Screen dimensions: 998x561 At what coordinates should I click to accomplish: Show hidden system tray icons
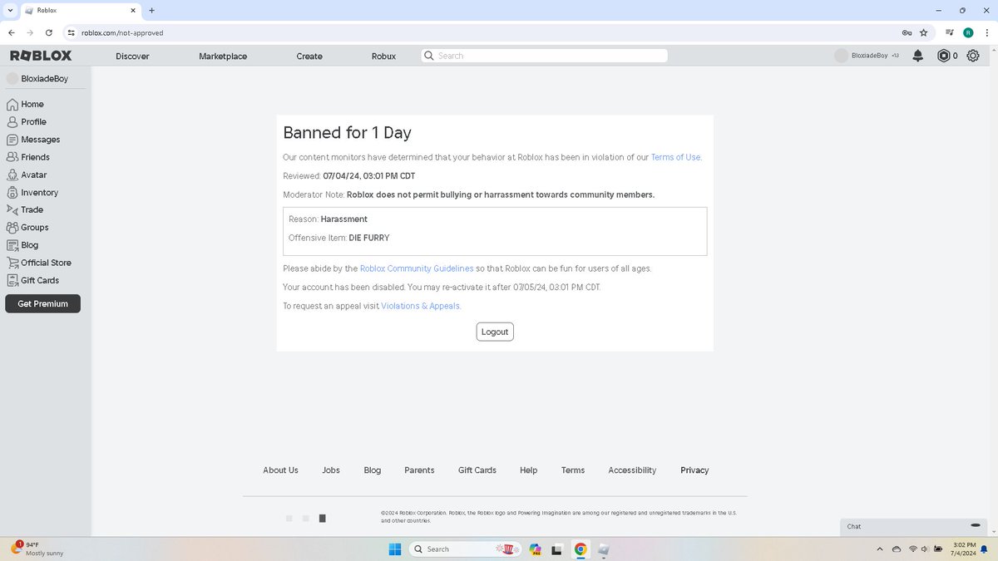879,549
